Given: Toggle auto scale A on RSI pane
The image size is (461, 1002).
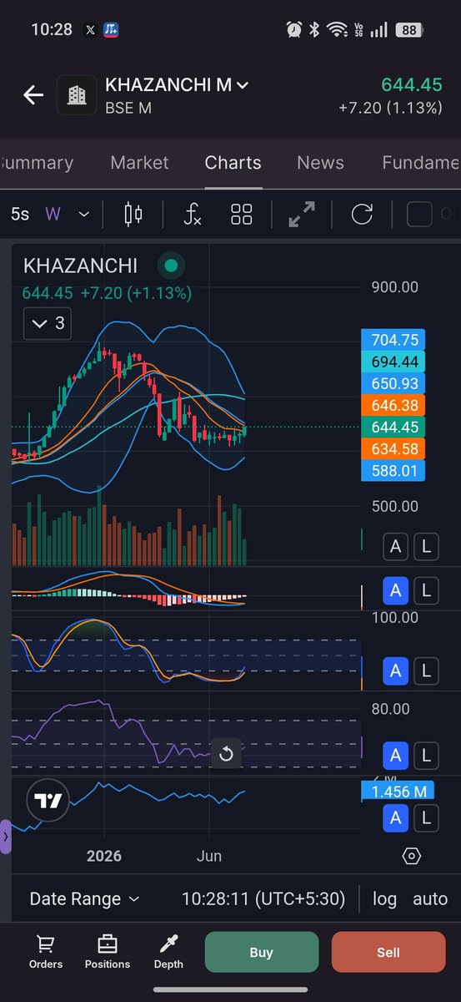Looking at the screenshot, I should tap(395, 757).
